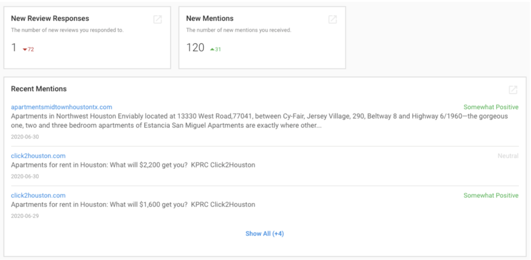The height and width of the screenshot is (260, 531).
Task: Click the Neutral sentiment label
Action: pyautogui.click(x=508, y=156)
